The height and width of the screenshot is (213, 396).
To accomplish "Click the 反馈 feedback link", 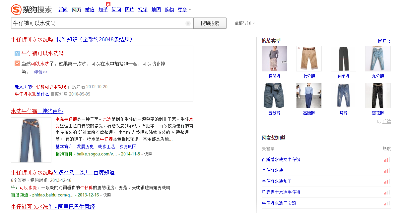I will click(384, 122).
